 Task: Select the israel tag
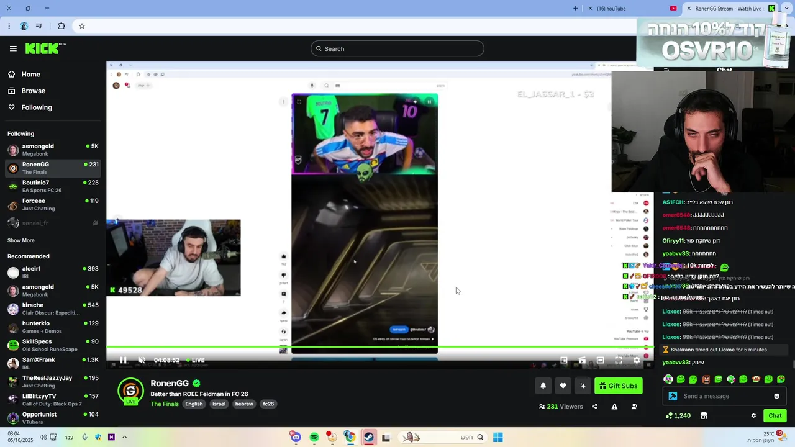coord(219,404)
